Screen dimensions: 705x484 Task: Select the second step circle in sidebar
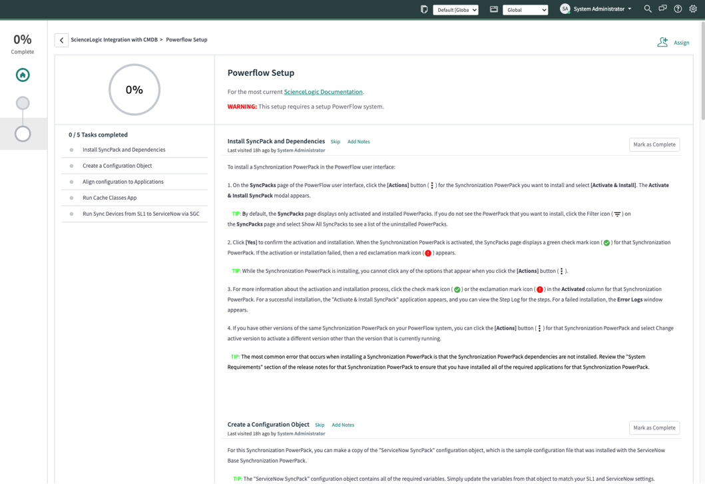pyautogui.click(x=23, y=103)
